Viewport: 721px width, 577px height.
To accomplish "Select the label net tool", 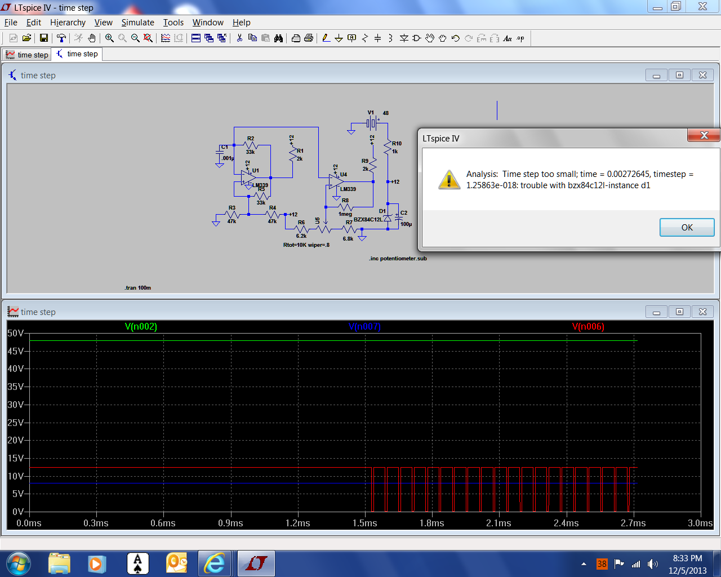I will [352, 38].
